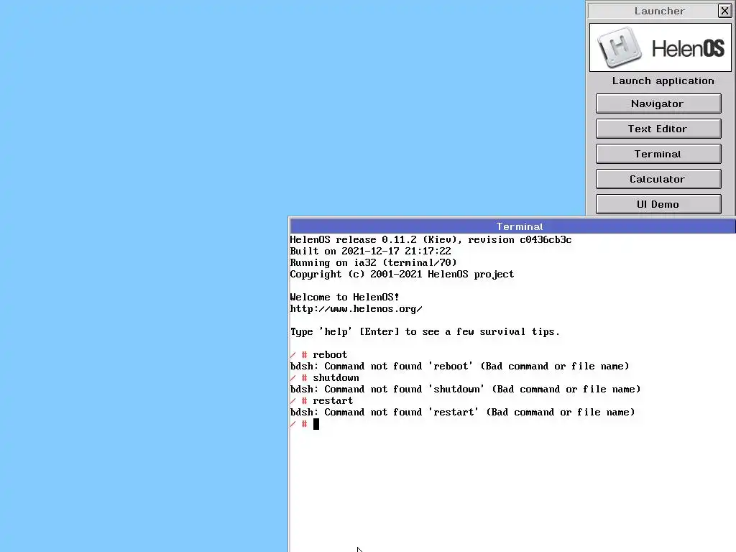
Task: Click the 'shutdown' command line
Action: (x=324, y=378)
